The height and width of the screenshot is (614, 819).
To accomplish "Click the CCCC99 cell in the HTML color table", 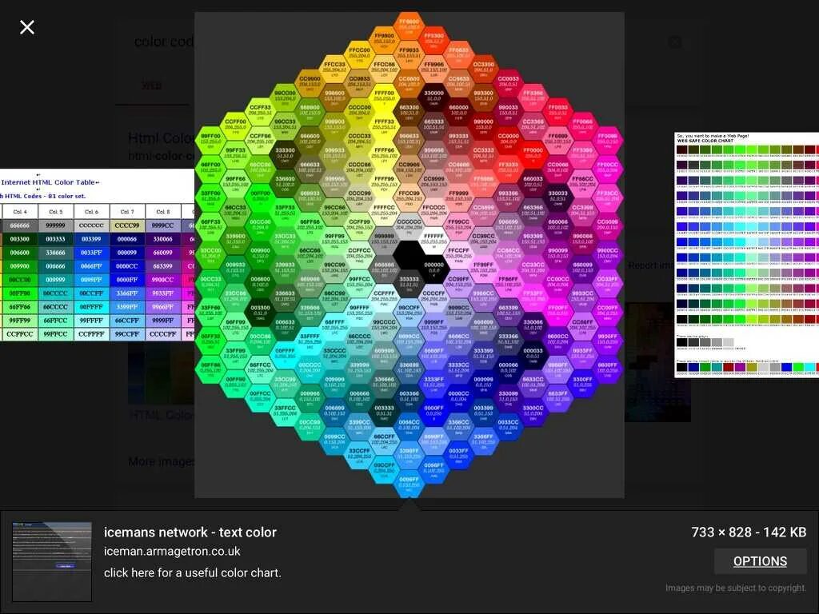I will [x=127, y=225].
